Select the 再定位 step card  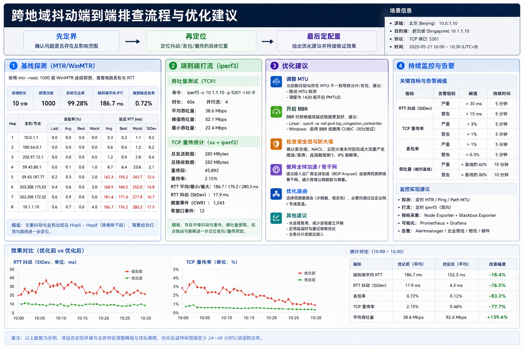tap(201, 41)
